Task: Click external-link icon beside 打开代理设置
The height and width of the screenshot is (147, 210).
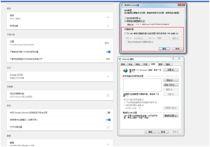Action: click(x=108, y=127)
